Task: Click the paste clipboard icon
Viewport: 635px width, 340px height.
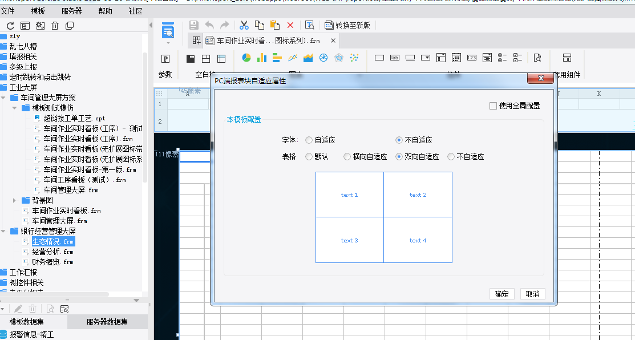Action: (x=275, y=25)
